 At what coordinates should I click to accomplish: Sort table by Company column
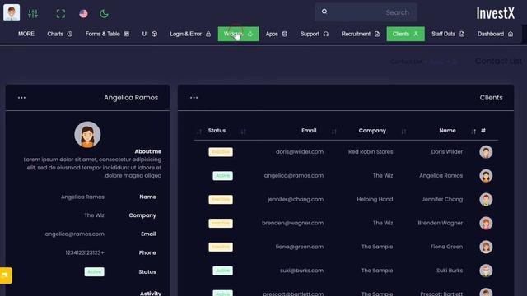[372, 131]
